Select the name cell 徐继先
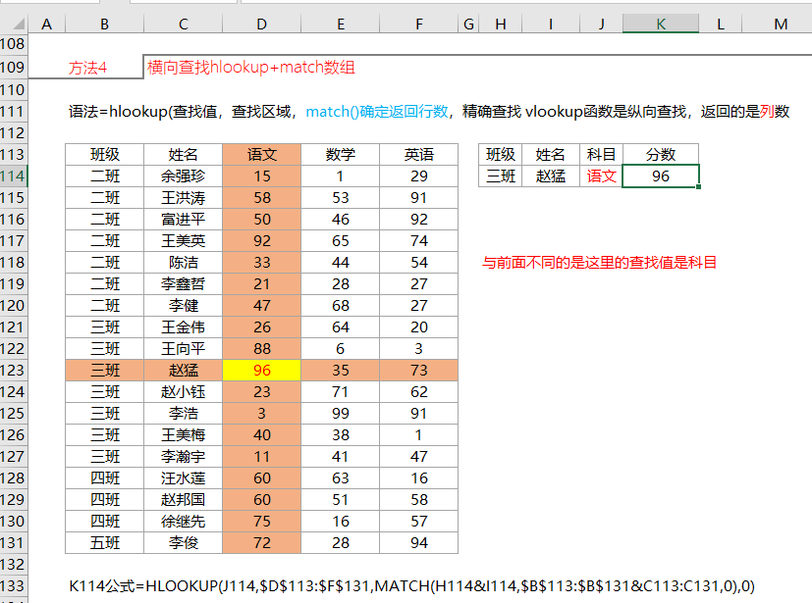Viewport: 812px width, 603px height. pyautogui.click(x=183, y=522)
